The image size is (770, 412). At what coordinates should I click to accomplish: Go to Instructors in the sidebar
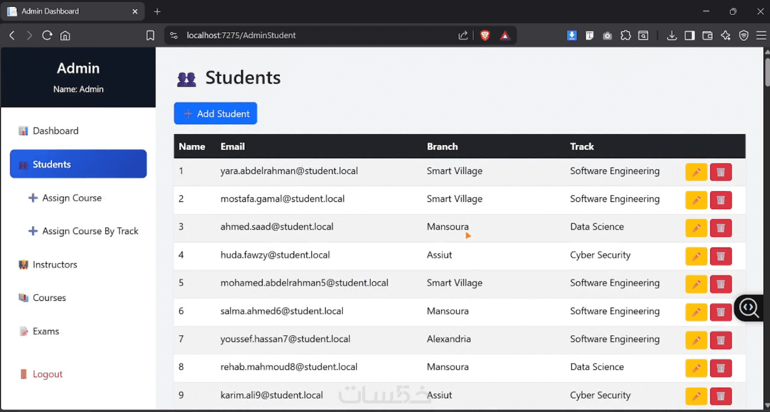(x=55, y=265)
